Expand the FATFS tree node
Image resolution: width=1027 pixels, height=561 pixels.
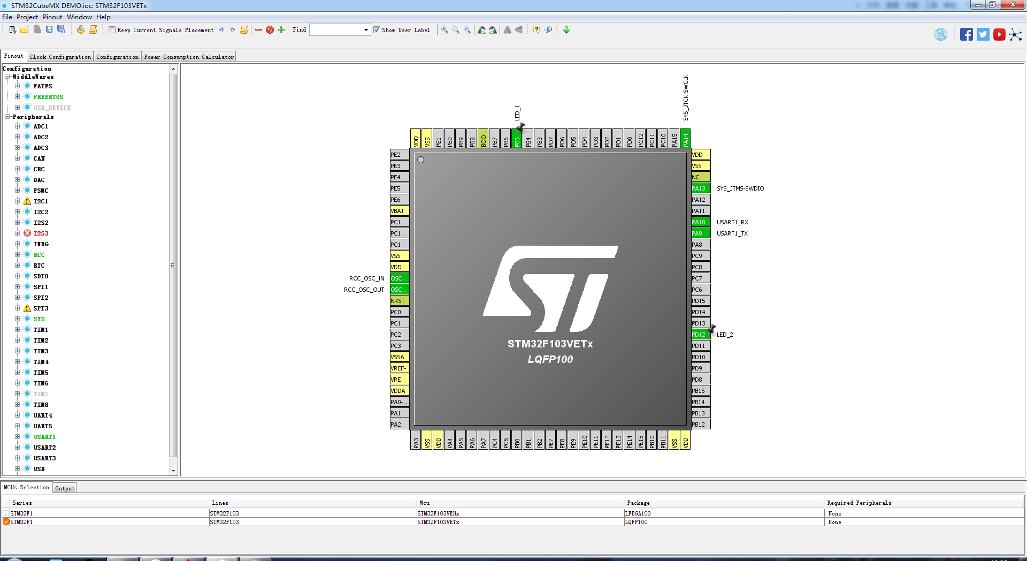click(18, 86)
